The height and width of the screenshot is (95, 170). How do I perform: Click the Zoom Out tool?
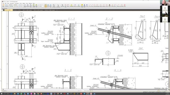[x=50, y=6]
